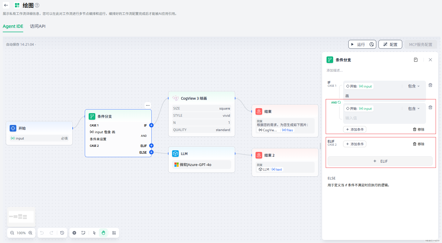The image size is (442, 243).
Task: Click the + ELIF button
Action: [x=380, y=161]
